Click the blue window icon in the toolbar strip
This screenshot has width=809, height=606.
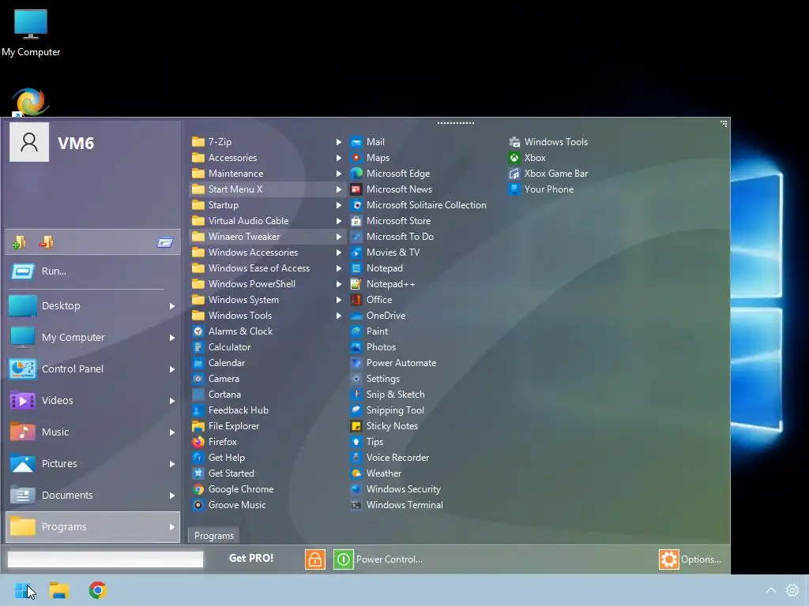point(165,242)
